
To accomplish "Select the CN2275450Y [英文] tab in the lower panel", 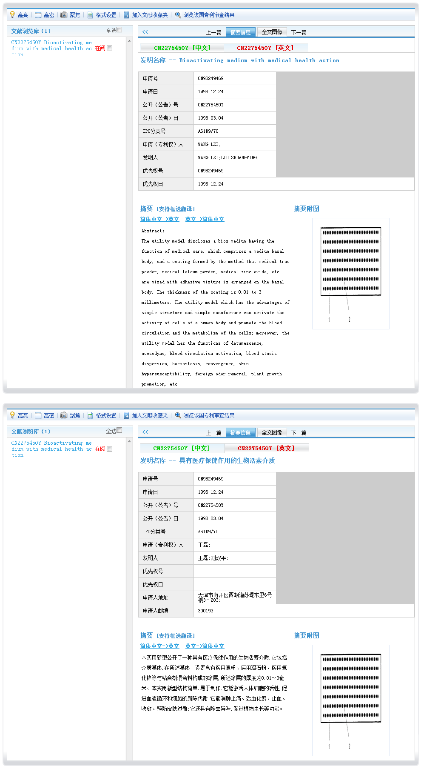I will [x=266, y=448].
